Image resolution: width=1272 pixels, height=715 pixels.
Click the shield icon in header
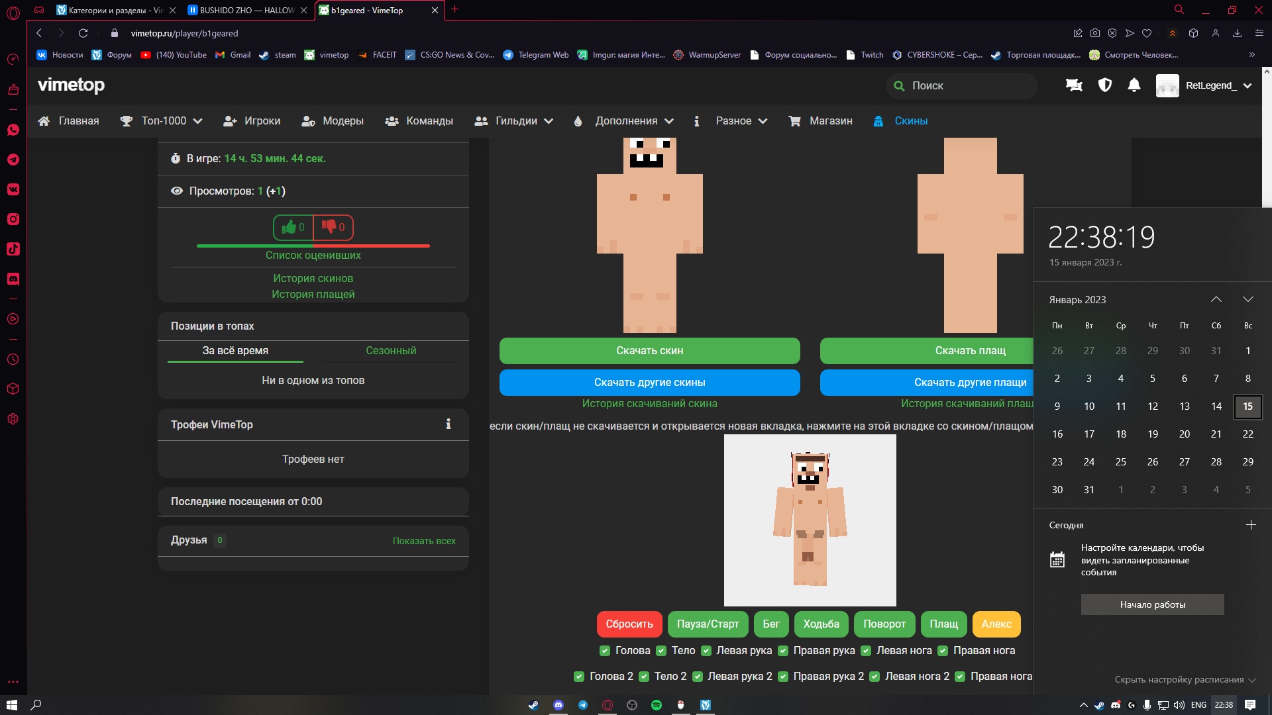point(1104,85)
